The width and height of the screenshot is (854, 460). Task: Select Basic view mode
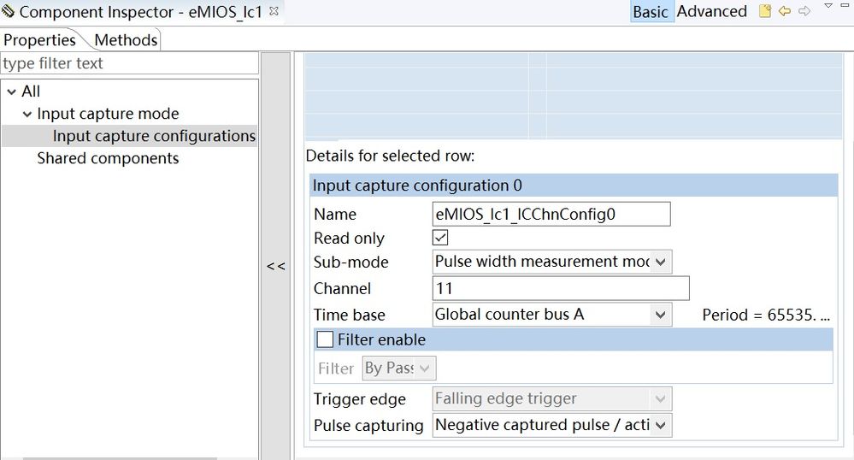coord(650,11)
